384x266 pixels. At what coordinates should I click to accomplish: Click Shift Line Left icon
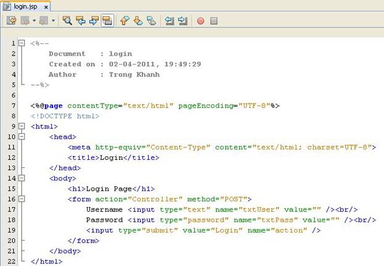pyautogui.click(x=170, y=20)
